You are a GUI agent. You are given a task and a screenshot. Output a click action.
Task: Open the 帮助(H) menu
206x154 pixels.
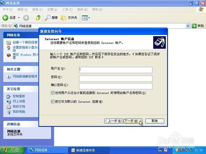[97, 9]
